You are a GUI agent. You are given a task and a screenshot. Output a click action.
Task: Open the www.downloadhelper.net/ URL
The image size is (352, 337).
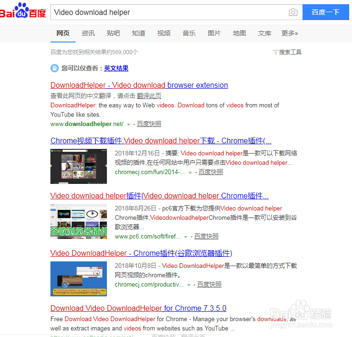87,124
